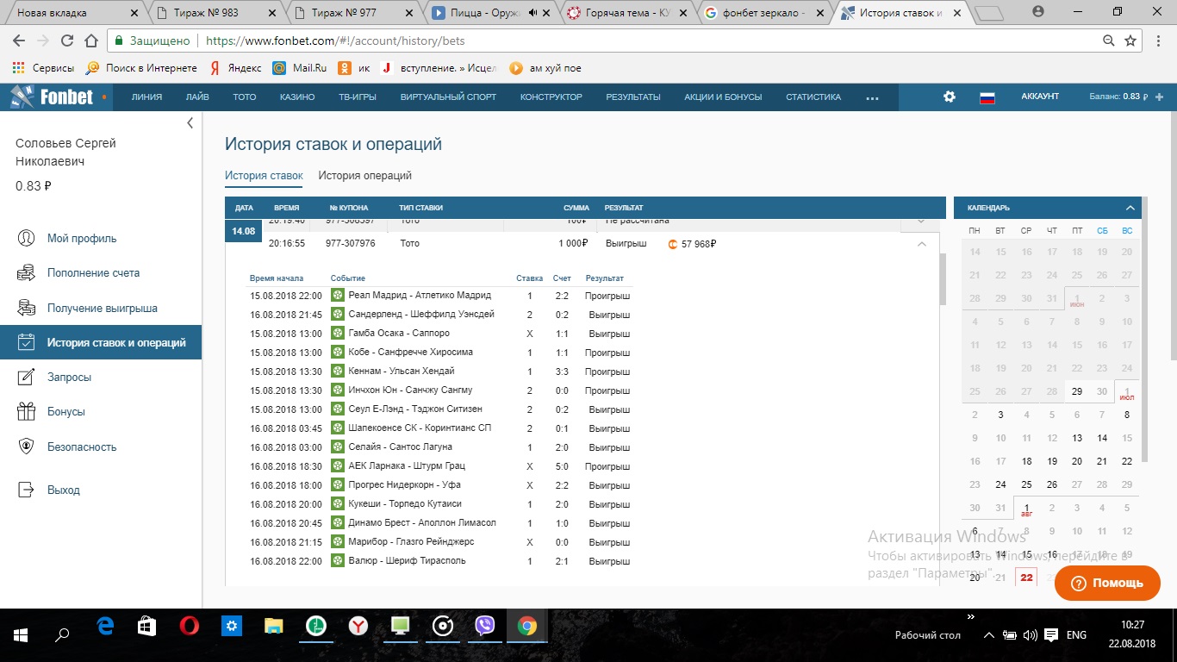Click the calendar panel scrollbar
This screenshot has width=1177, height=662.
tap(1143, 328)
